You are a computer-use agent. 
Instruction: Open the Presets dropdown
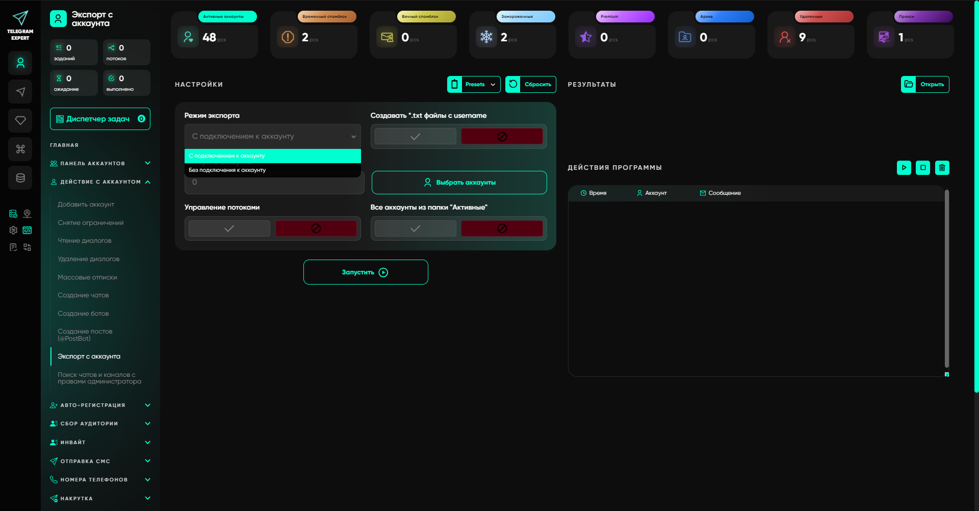[474, 84]
